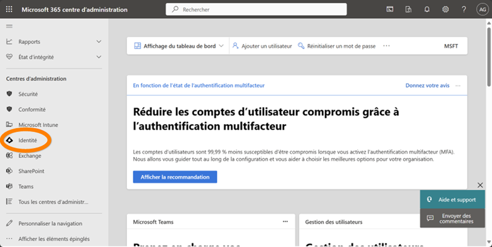Open the app launcher waffle icon
This screenshot has width=492, height=247.
[9, 9]
